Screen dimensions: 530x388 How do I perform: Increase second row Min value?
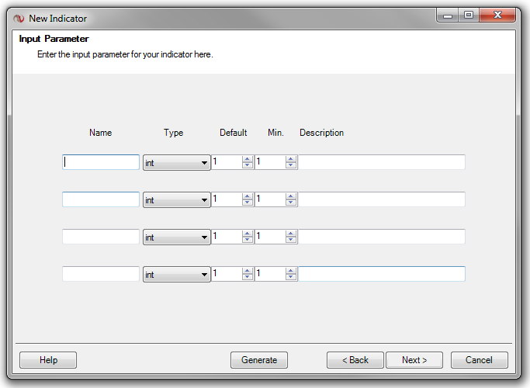[x=291, y=196]
